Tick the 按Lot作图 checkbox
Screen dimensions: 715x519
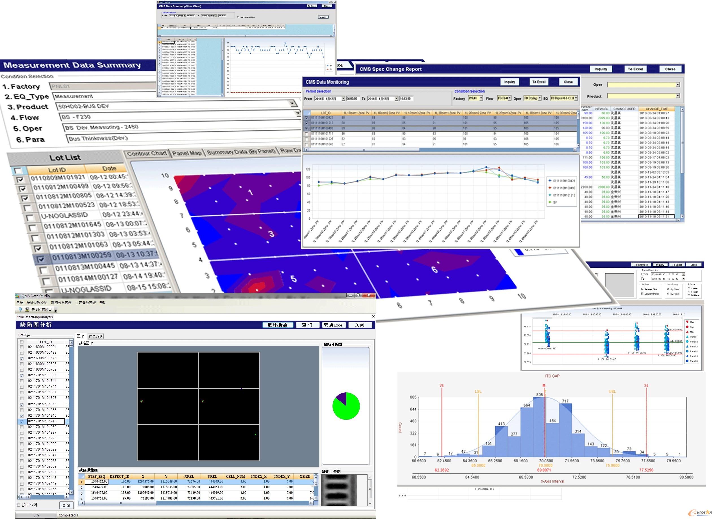click(x=19, y=505)
